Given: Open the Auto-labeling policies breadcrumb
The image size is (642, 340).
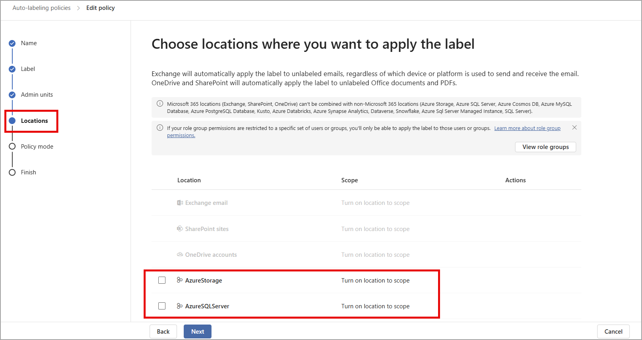Looking at the screenshot, I should coord(42,8).
